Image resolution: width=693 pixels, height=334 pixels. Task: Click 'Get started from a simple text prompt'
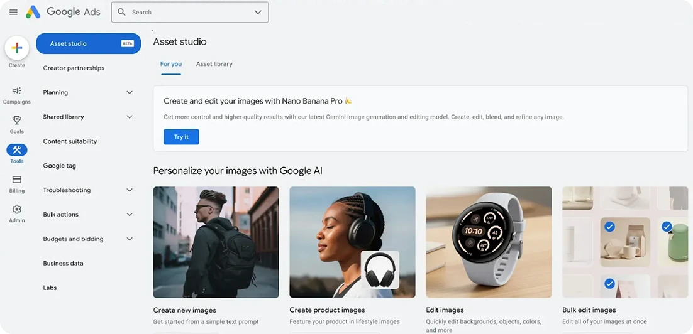(x=206, y=321)
